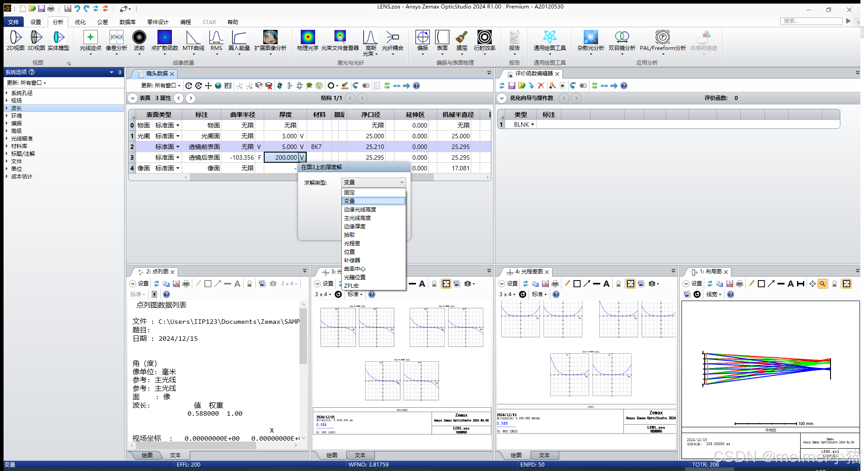
Task: Switch to the 优化 ribbon tab
Action: (80, 22)
